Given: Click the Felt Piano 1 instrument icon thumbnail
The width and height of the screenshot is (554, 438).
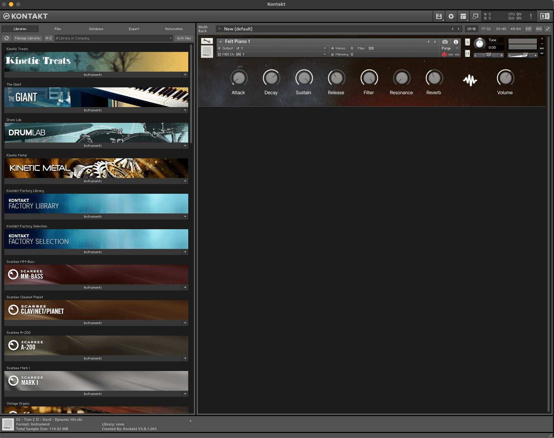Looking at the screenshot, I should pos(207,52).
